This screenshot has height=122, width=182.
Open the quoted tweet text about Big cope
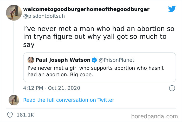95,71
